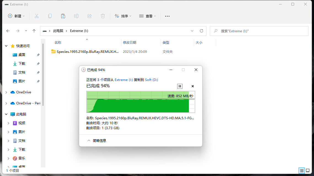This screenshot has height=176, width=314.
Task: Go back with the left arrow
Action: click(8, 31)
